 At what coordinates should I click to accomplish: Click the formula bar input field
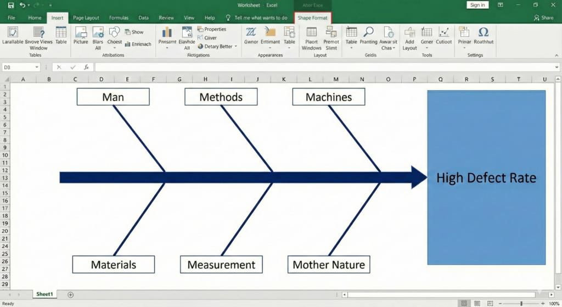pos(324,67)
